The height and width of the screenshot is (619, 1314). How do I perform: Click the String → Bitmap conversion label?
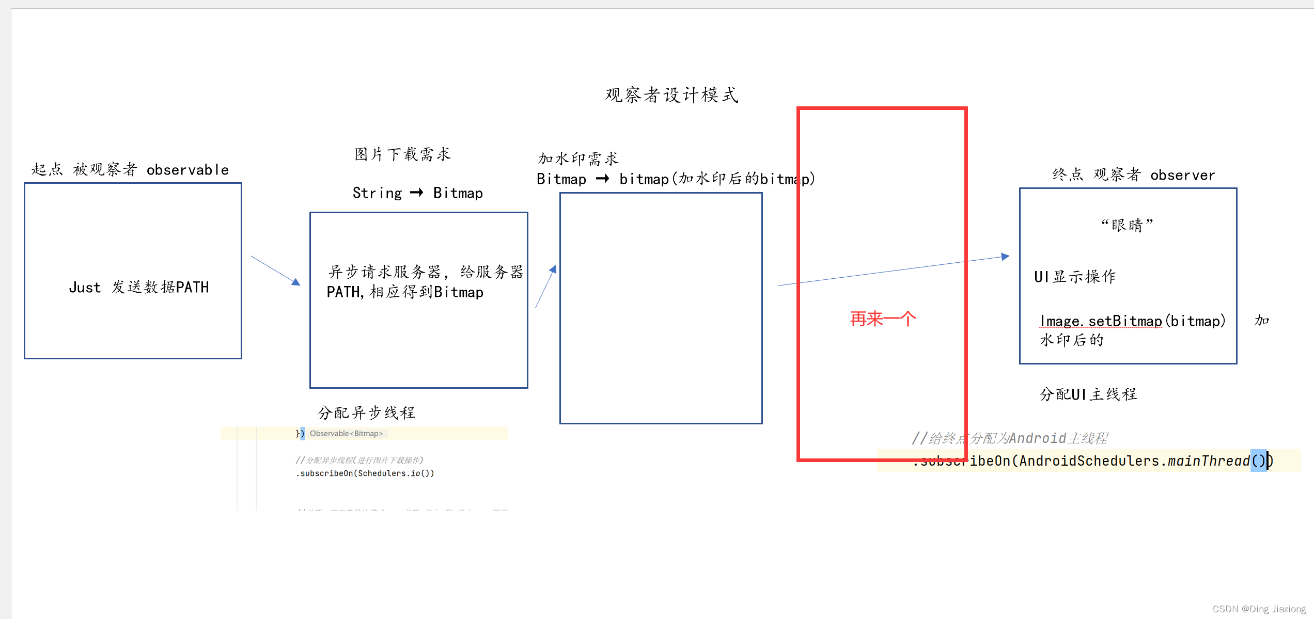[x=417, y=193]
